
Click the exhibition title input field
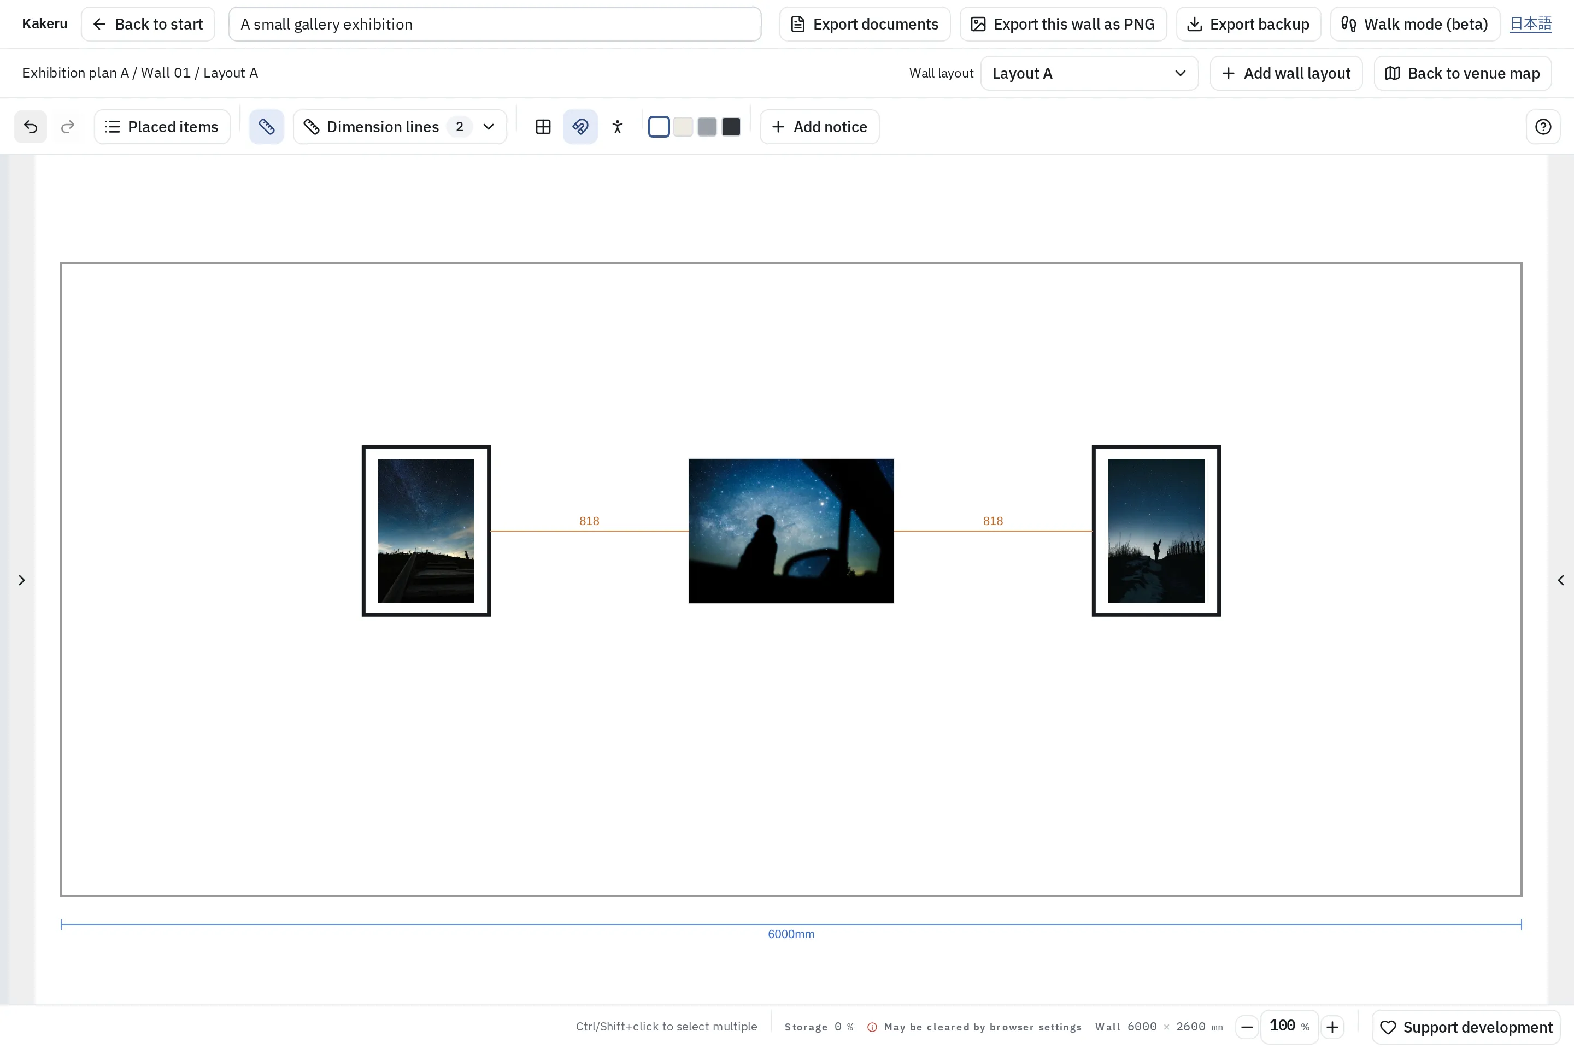(x=495, y=24)
